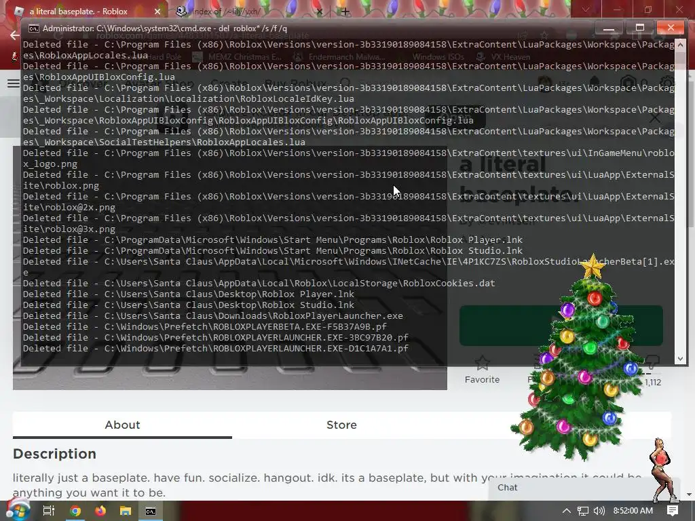Screen dimensions: 695x521
Task: Click the volume speaker tray icon
Action: (599, 511)
